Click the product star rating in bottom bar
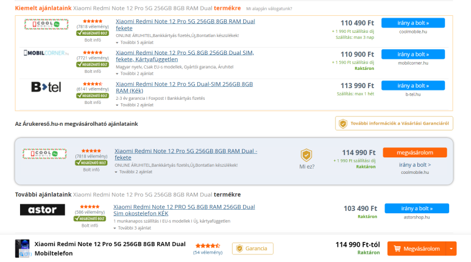 [208, 246]
